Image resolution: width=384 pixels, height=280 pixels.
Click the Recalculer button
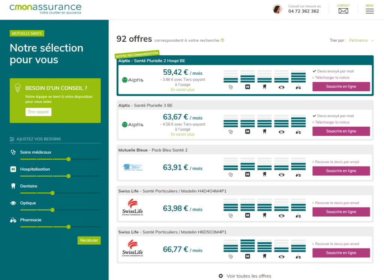89,240
